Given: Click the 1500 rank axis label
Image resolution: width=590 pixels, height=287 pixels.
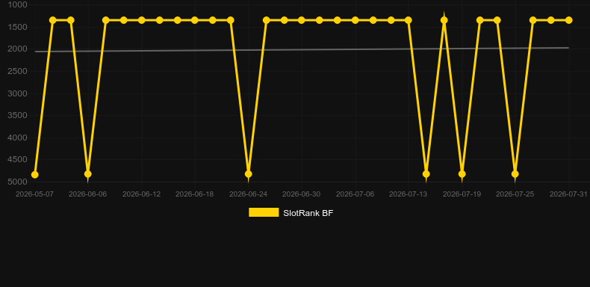Looking at the screenshot, I should [x=17, y=27].
